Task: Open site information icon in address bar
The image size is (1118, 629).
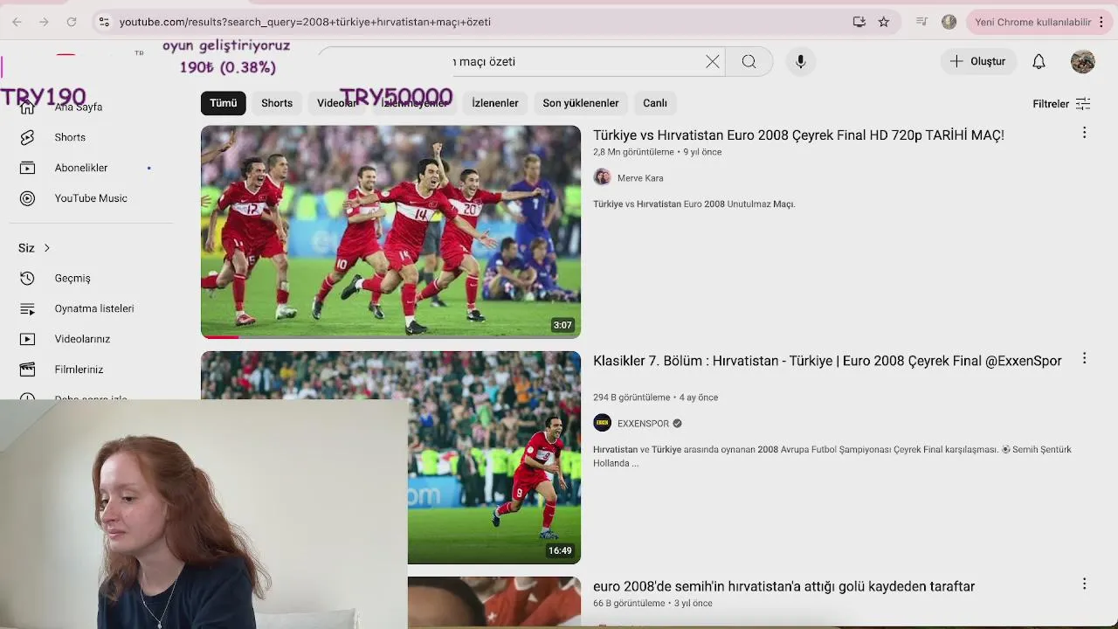Action: point(104,22)
